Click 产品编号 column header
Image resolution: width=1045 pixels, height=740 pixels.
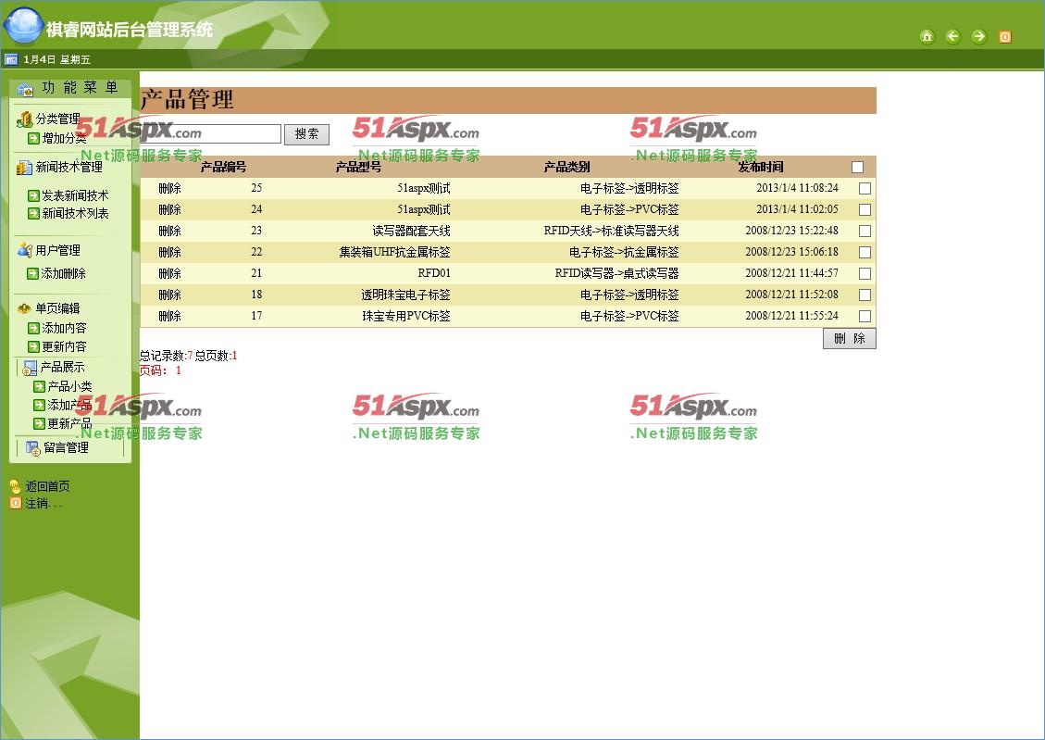[x=223, y=168]
